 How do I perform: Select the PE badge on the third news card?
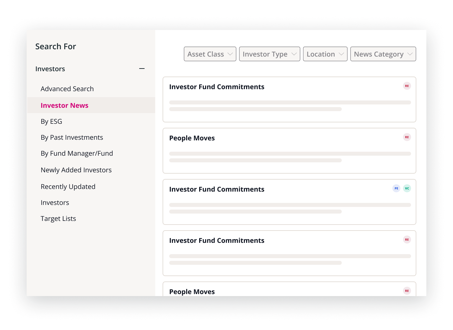(x=396, y=188)
